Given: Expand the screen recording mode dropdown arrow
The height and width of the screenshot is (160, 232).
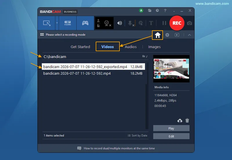Looking at the screenshot, I should pyautogui.click(x=57, y=23).
